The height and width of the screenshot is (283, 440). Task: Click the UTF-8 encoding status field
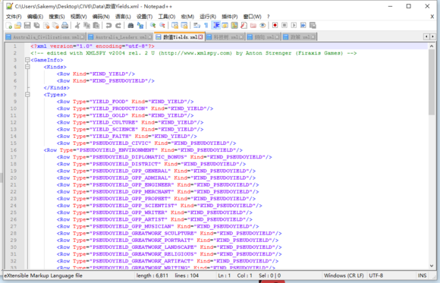pos(376,275)
